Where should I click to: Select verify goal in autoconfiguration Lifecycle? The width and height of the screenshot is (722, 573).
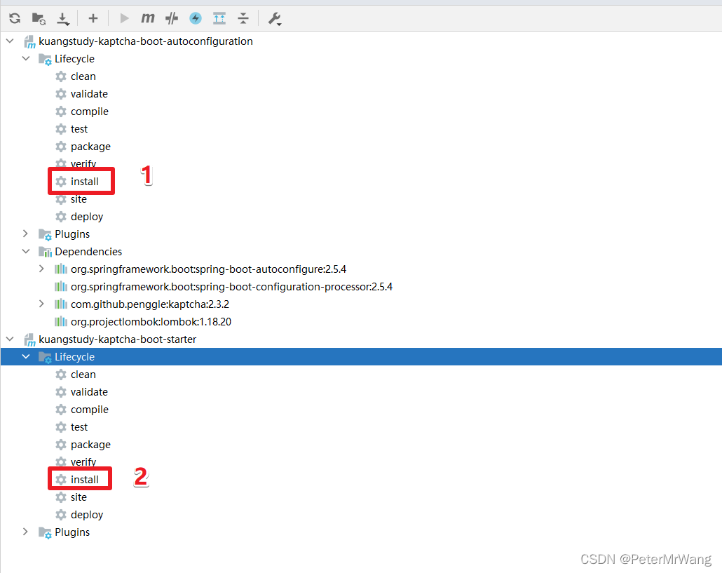83,163
